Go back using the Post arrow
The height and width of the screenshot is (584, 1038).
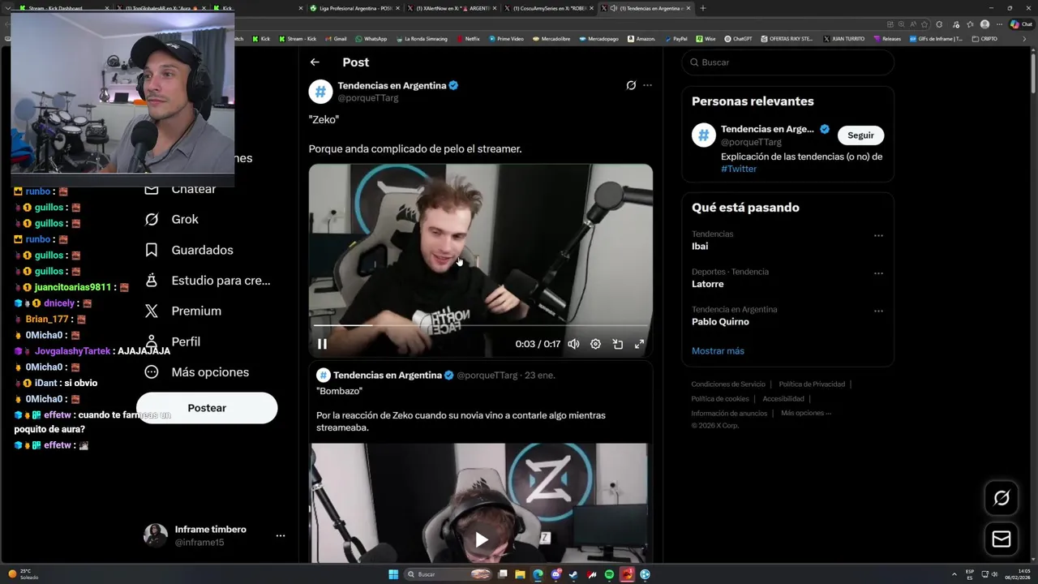point(315,62)
